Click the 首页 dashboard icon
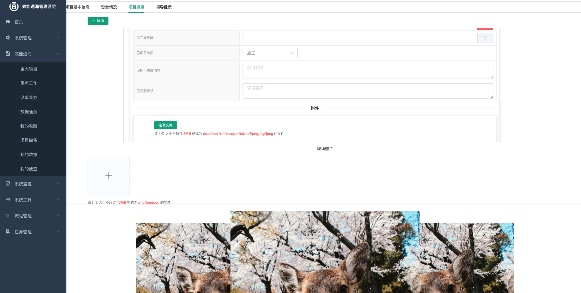This screenshot has height=293, width=581. 8,22
